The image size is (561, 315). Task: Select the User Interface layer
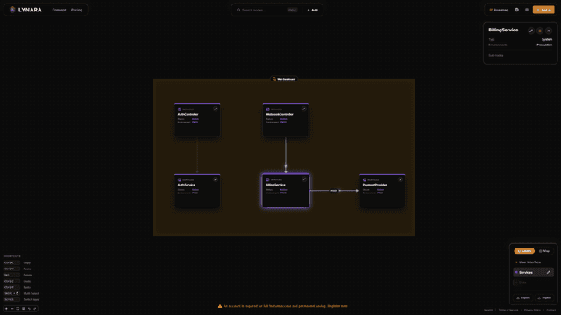pyautogui.click(x=533, y=262)
